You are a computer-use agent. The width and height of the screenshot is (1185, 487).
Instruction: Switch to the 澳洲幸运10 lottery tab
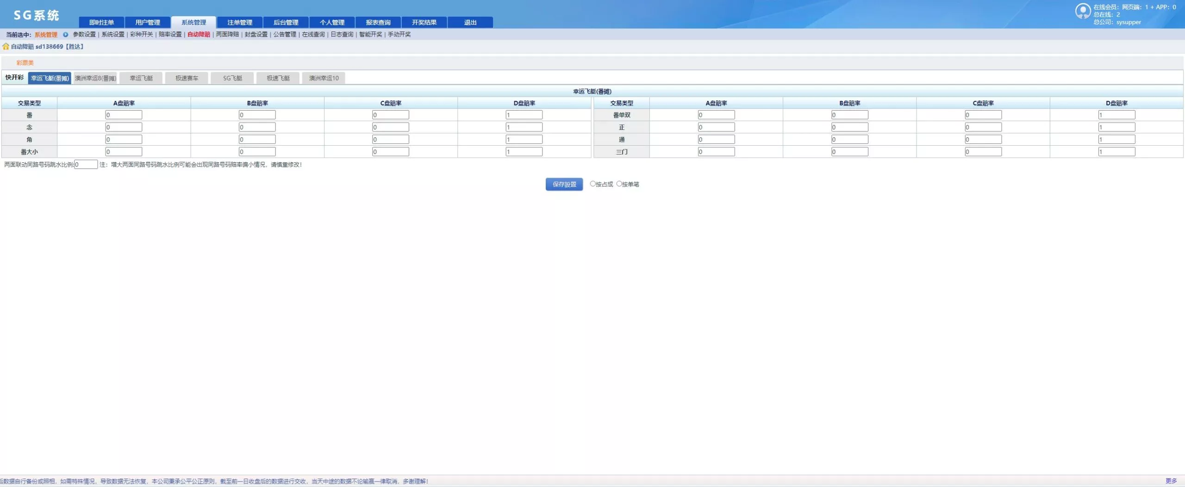pos(324,78)
